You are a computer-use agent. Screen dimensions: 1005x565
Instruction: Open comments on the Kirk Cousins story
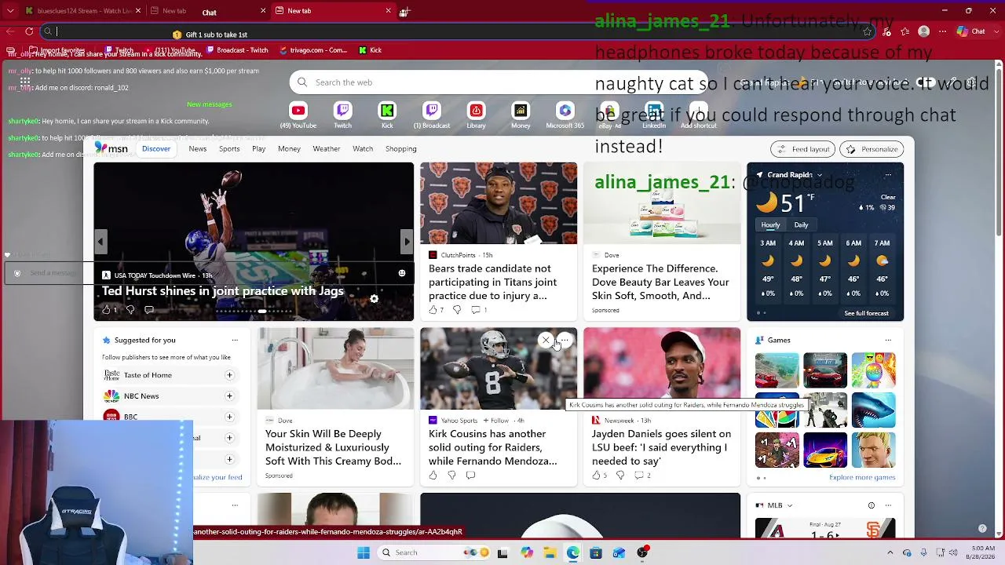point(470,475)
